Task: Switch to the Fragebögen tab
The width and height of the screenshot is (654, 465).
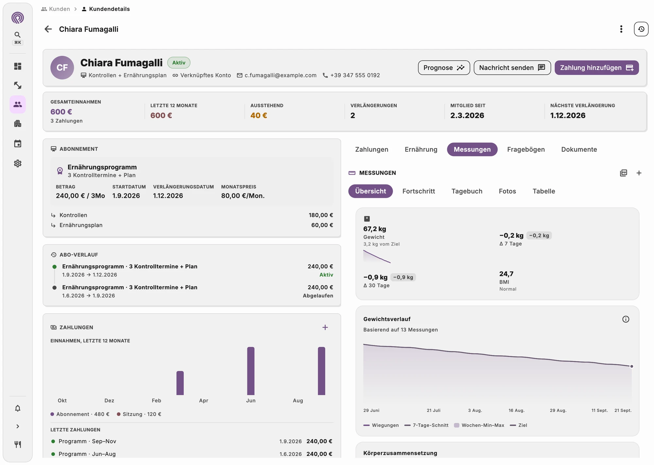Action: (x=526, y=149)
